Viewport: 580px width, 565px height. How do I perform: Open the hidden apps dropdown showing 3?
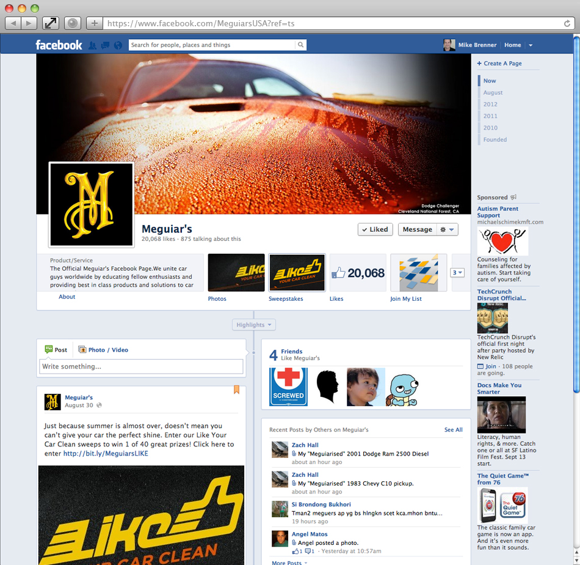[457, 272]
